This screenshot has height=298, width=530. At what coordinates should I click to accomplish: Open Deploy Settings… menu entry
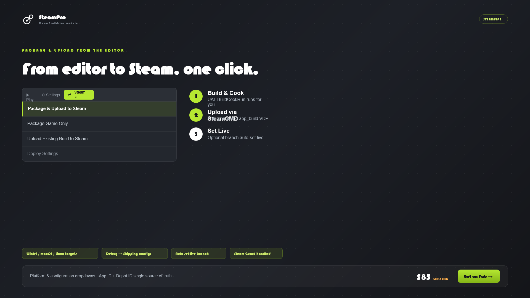(99, 154)
